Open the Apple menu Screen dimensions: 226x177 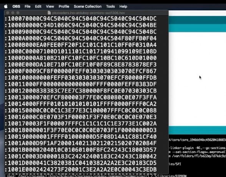click(6, 7)
